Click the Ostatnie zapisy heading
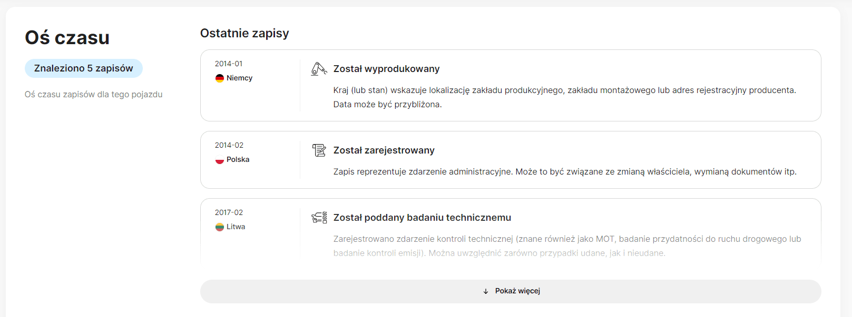This screenshot has width=852, height=317. tap(244, 33)
